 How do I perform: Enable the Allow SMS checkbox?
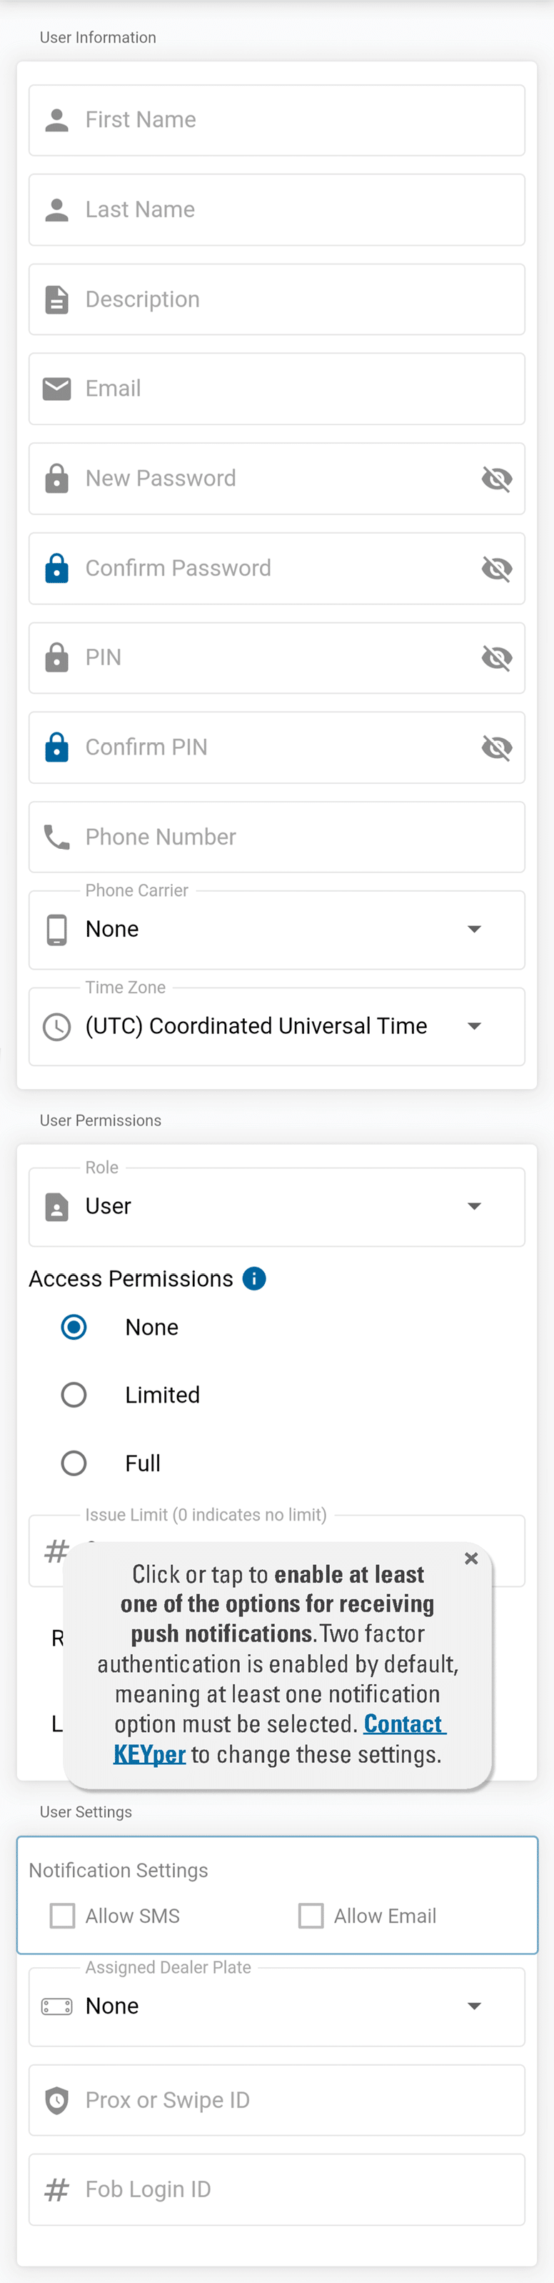click(63, 1915)
